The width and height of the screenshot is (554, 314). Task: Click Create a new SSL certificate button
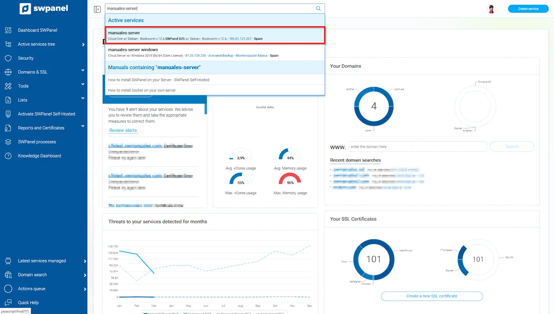tap(431, 296)
